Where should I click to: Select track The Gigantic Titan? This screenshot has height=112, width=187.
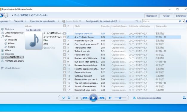pyautogui.click(x=83, y=48)
